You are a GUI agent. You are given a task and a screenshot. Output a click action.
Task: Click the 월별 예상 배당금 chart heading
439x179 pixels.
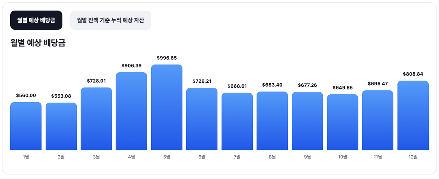coord(38,43)
